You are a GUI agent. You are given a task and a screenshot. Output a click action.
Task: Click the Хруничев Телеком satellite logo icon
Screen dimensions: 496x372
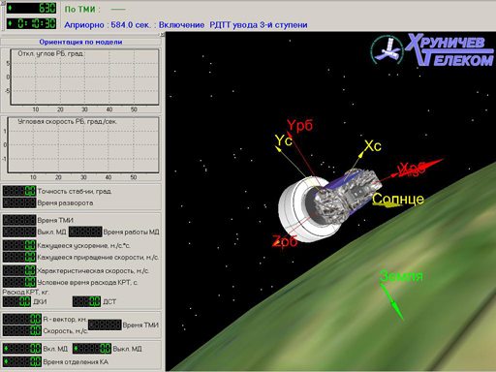pos(387,50)
